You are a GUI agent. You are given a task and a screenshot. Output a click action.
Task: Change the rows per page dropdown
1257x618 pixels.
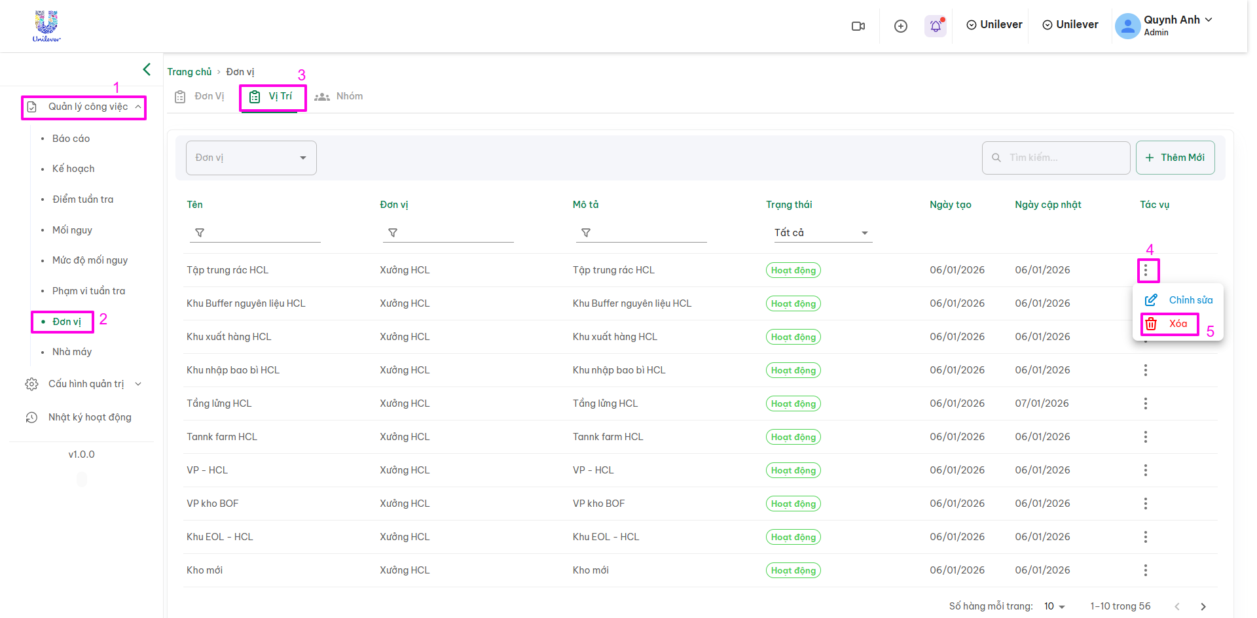(1054, 606)
